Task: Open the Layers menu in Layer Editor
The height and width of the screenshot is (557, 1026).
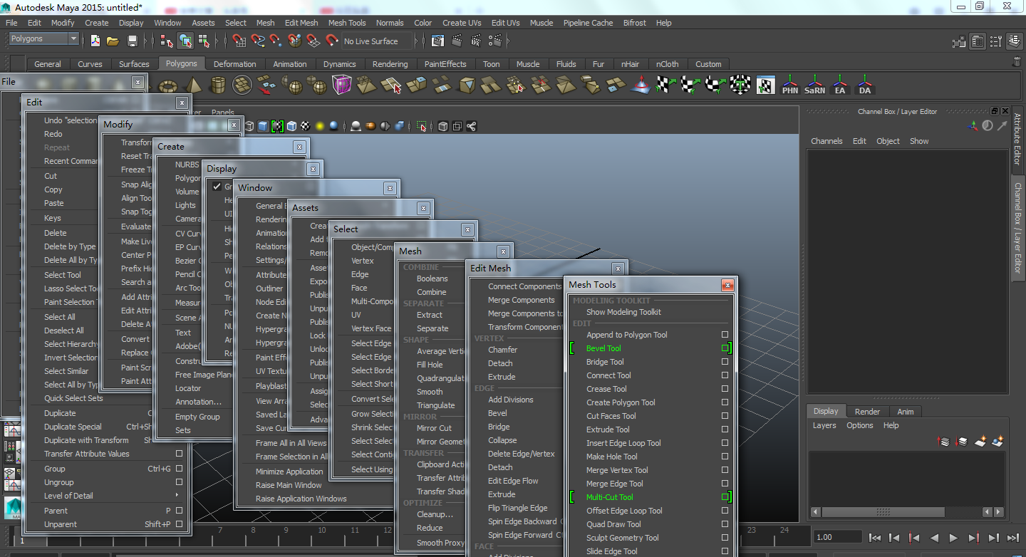Action: point(824,425)
